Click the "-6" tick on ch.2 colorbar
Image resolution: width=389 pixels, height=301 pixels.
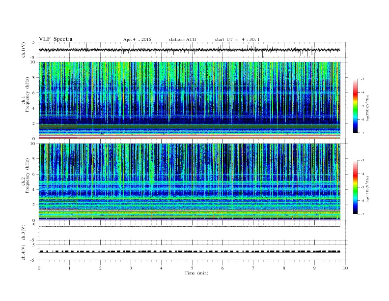[362, 201]
